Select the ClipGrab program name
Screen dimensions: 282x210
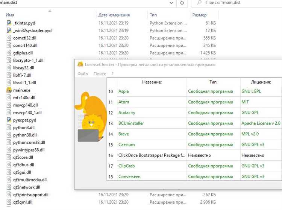pyautogui.click(x=126, y=166)
